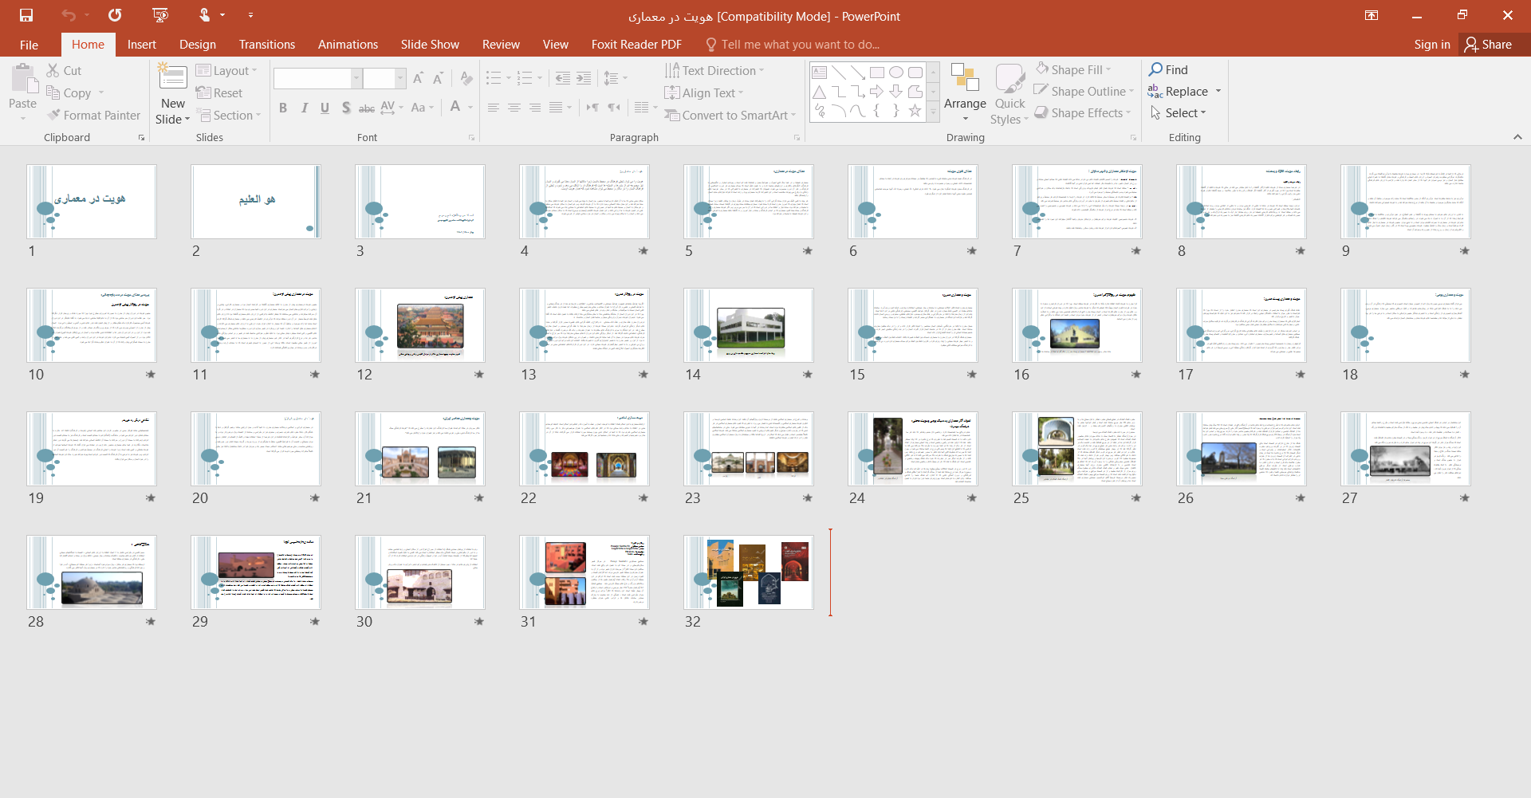
Task: Toggle Bold formatting button
Action: [283, 108]
